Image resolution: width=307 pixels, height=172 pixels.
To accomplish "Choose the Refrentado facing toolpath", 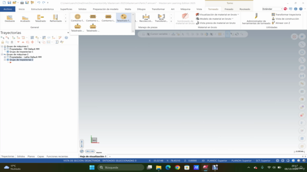I will point(56,18).
